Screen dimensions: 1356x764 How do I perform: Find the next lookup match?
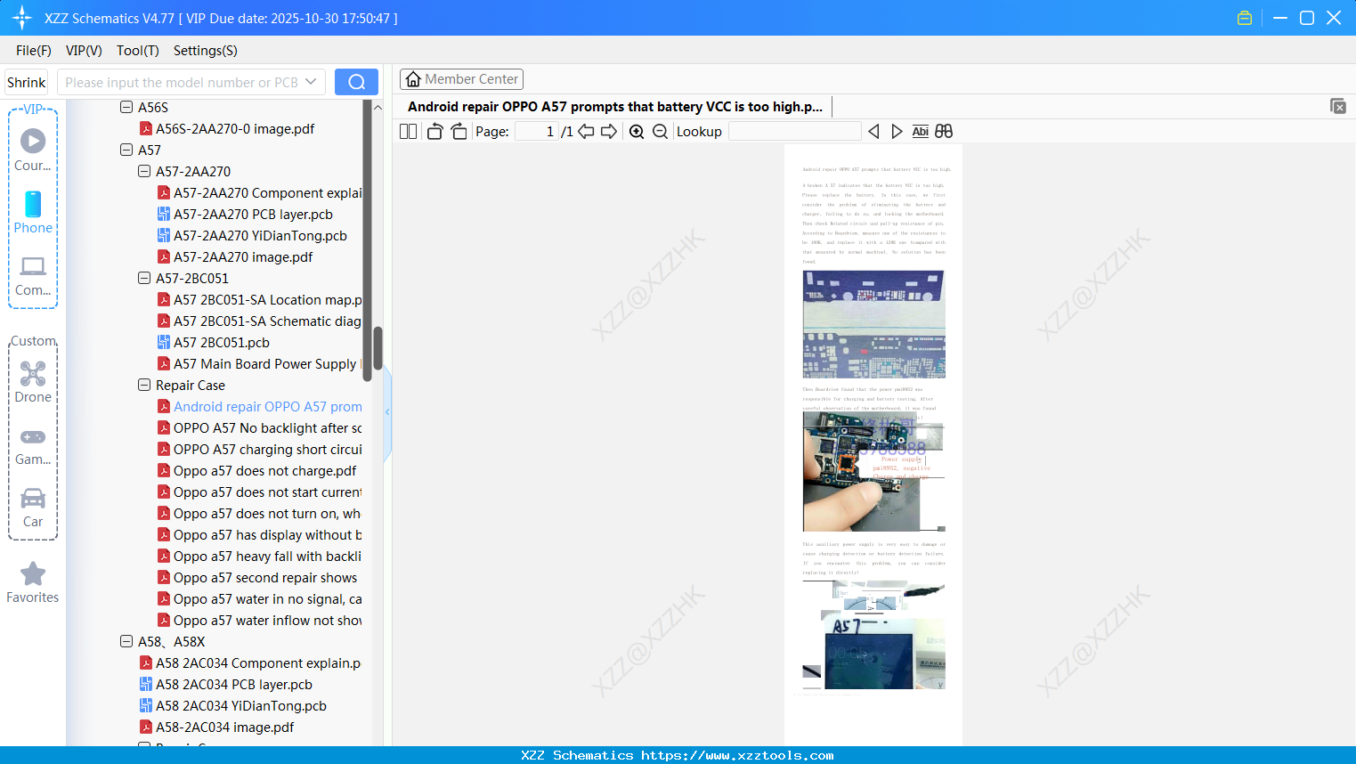coord(897,132)
